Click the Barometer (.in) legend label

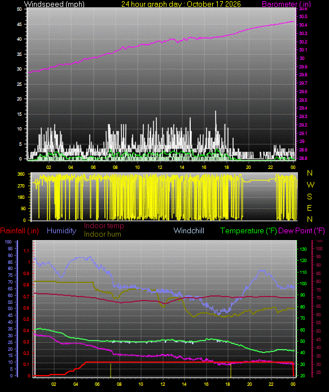286,4
